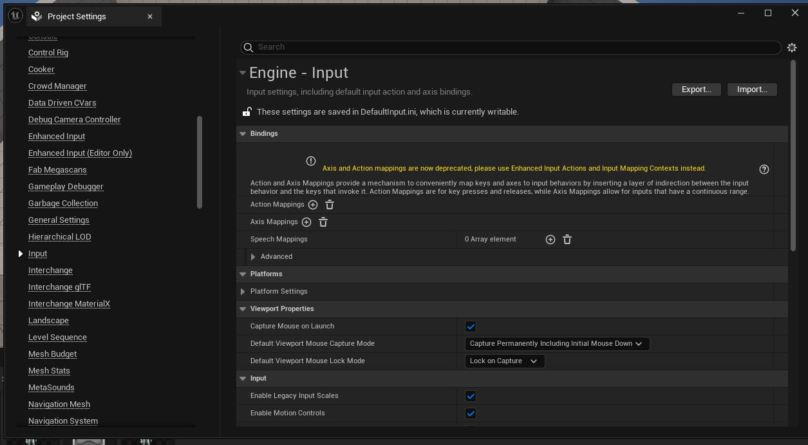Open Default Viewport Mouse Lock Mode dropdown

coord(505,361)
